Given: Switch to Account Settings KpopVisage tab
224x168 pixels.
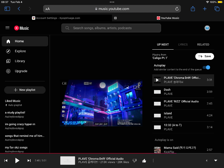Looking at the screenshot, I should (x=56, y=18).
